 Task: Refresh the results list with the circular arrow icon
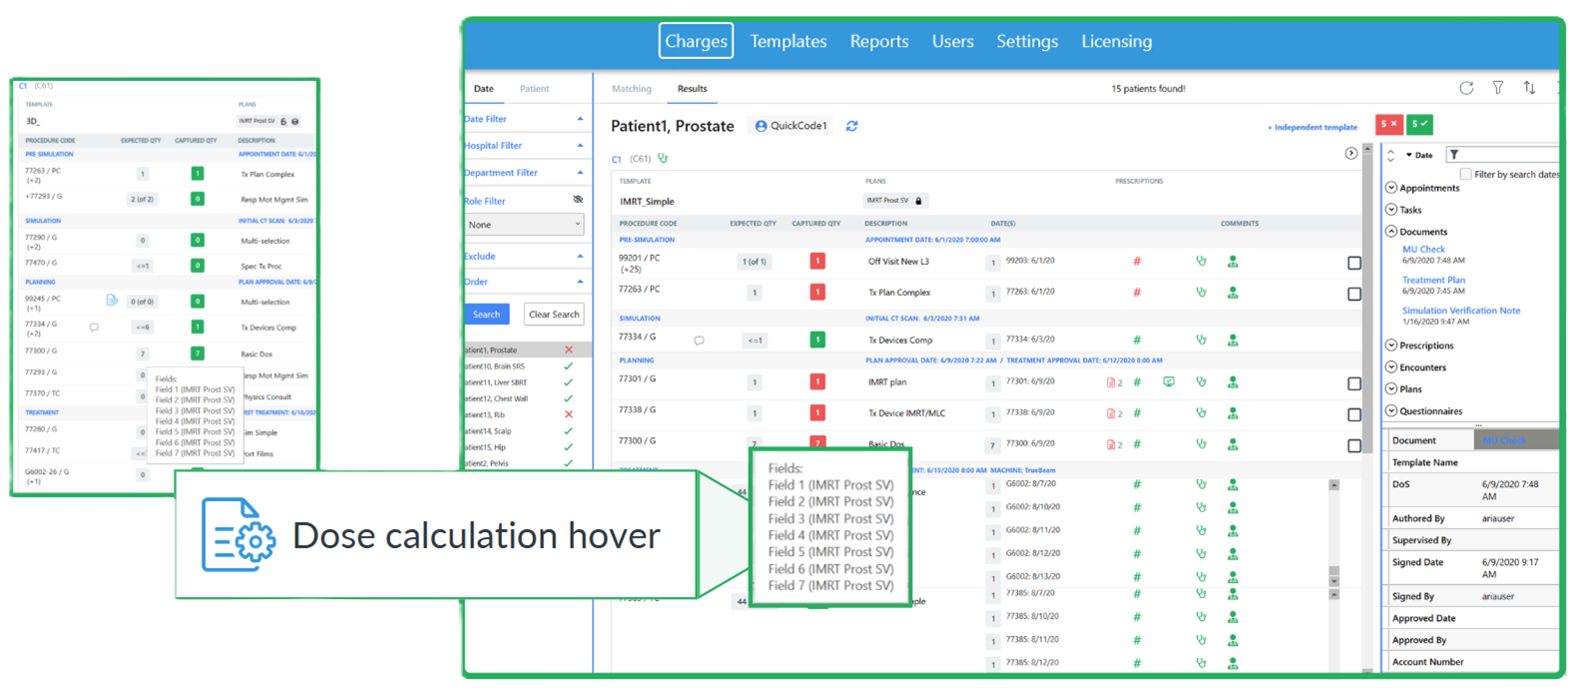tap(1466, 88)
